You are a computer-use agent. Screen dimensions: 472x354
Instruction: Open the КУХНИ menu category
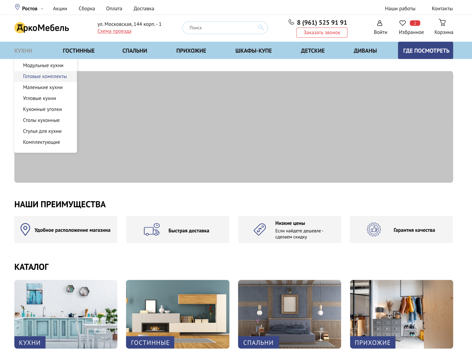tap(23, 51)
